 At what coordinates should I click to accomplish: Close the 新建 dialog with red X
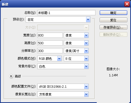coord(127,4)
